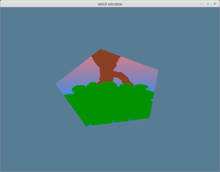Maximize the window using the plus icon
This screenshot has width=220, height=172.
(208, 4)
